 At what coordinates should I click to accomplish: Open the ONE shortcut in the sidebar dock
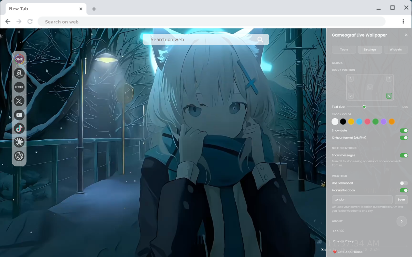(19, 59)
